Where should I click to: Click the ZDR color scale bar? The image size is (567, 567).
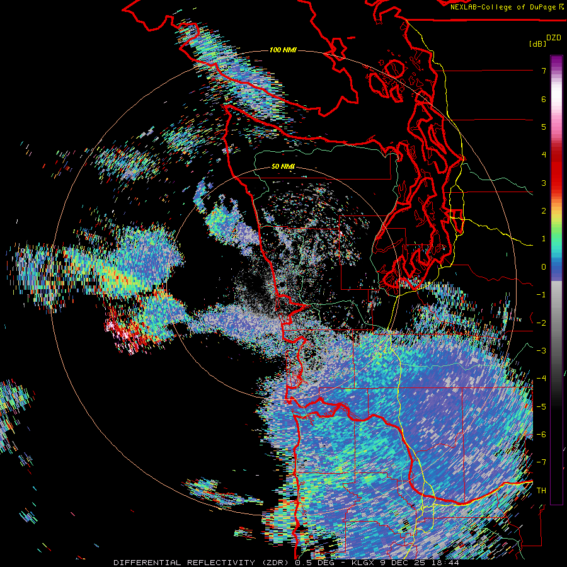pyautogui.click(x=556, y=280)
